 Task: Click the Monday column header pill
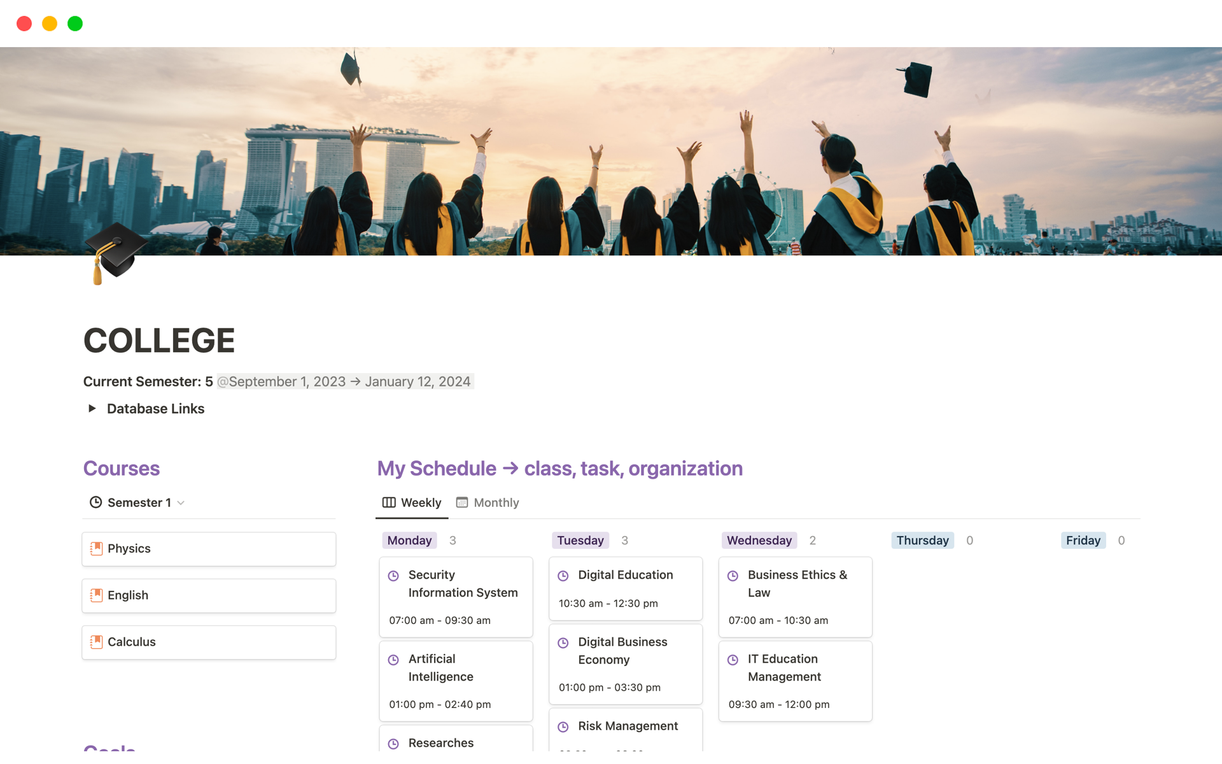pos(409,540)
